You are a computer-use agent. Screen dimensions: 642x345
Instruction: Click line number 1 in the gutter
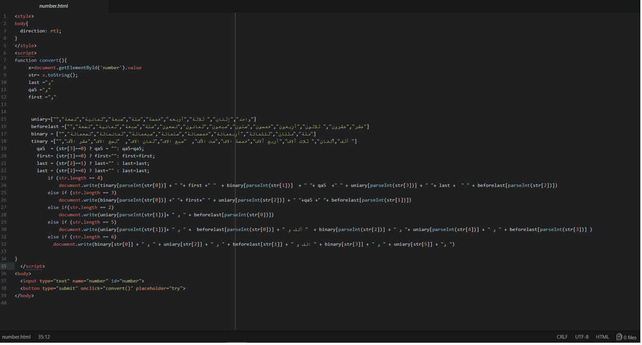tap(4, 17)
